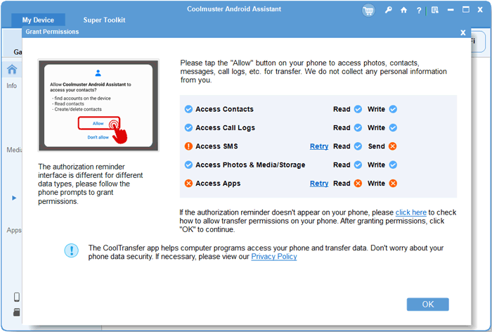The image size is (492, 332).
Task: Click the Access Apps failed status icon
Action: pos(188,184)
